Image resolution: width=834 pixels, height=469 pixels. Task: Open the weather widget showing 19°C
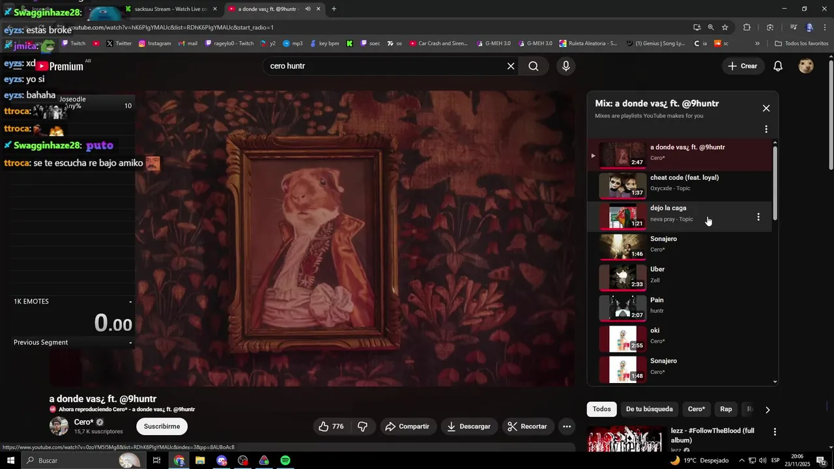click(698, 461)
